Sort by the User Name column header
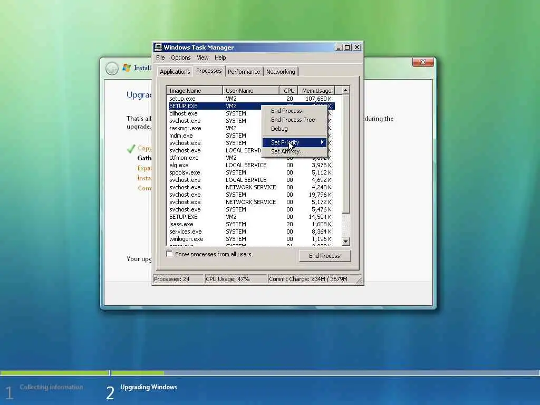Image resolution: width=540 pixels, height=405 pixels. click(250, 91)
